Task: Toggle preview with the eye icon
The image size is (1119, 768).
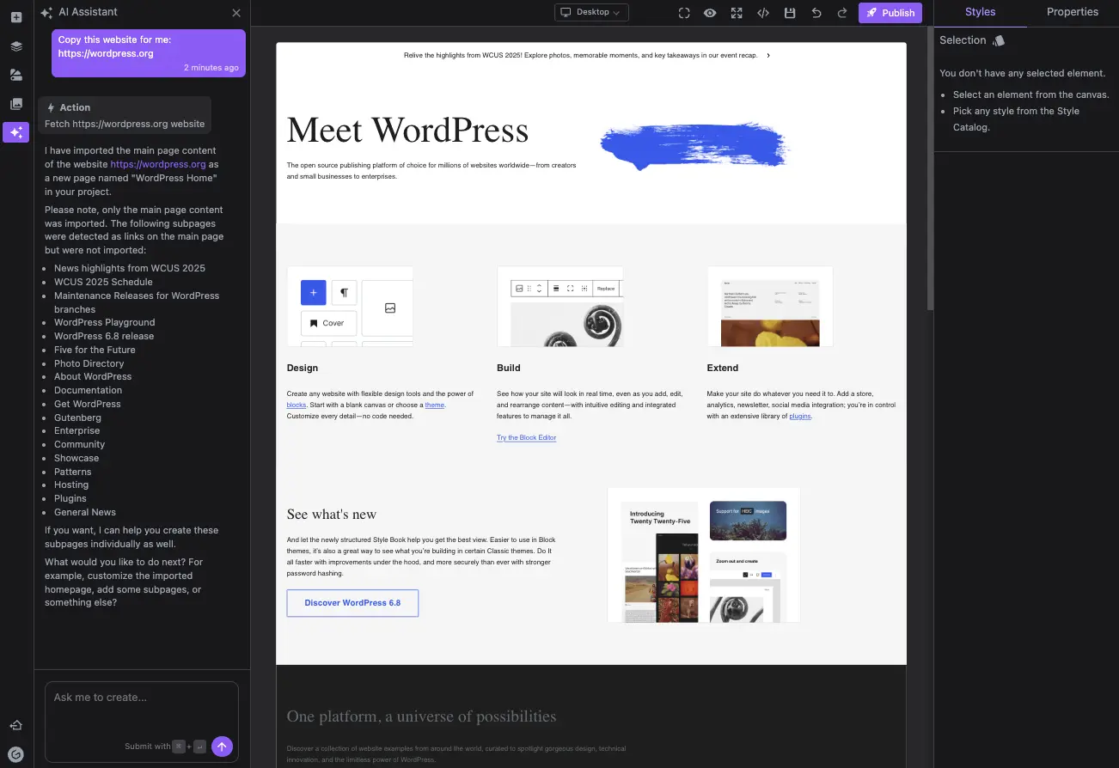Action: tap(710, 13)
